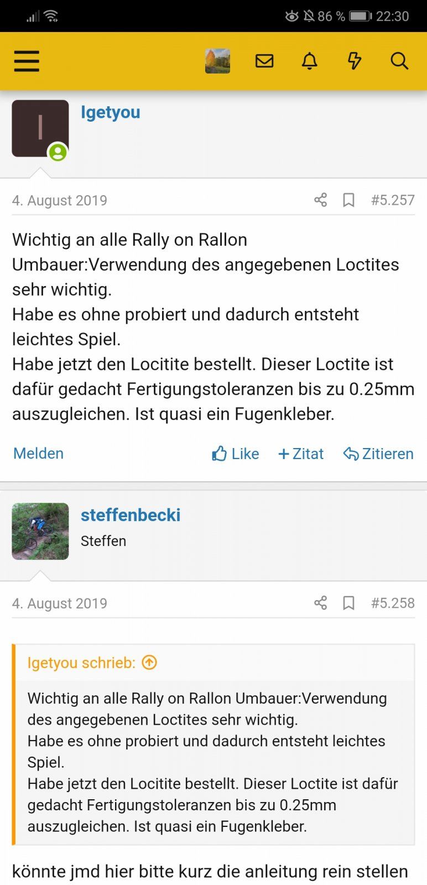Add post to multi-quote with Zitat
This screenshot has width=427, height=885.
click(x=301, y=454)
